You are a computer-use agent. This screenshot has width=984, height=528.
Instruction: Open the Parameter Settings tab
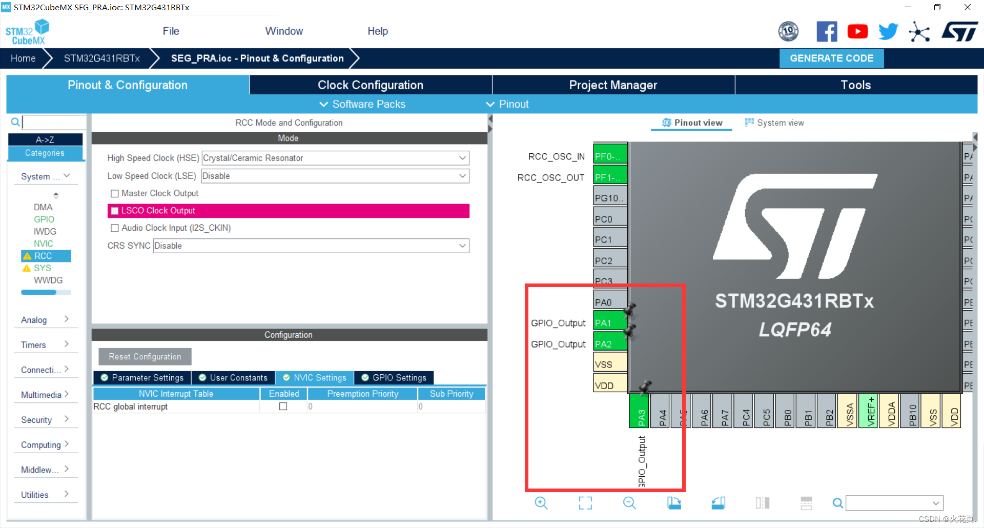pyautogui.click(x=142, y=378)
